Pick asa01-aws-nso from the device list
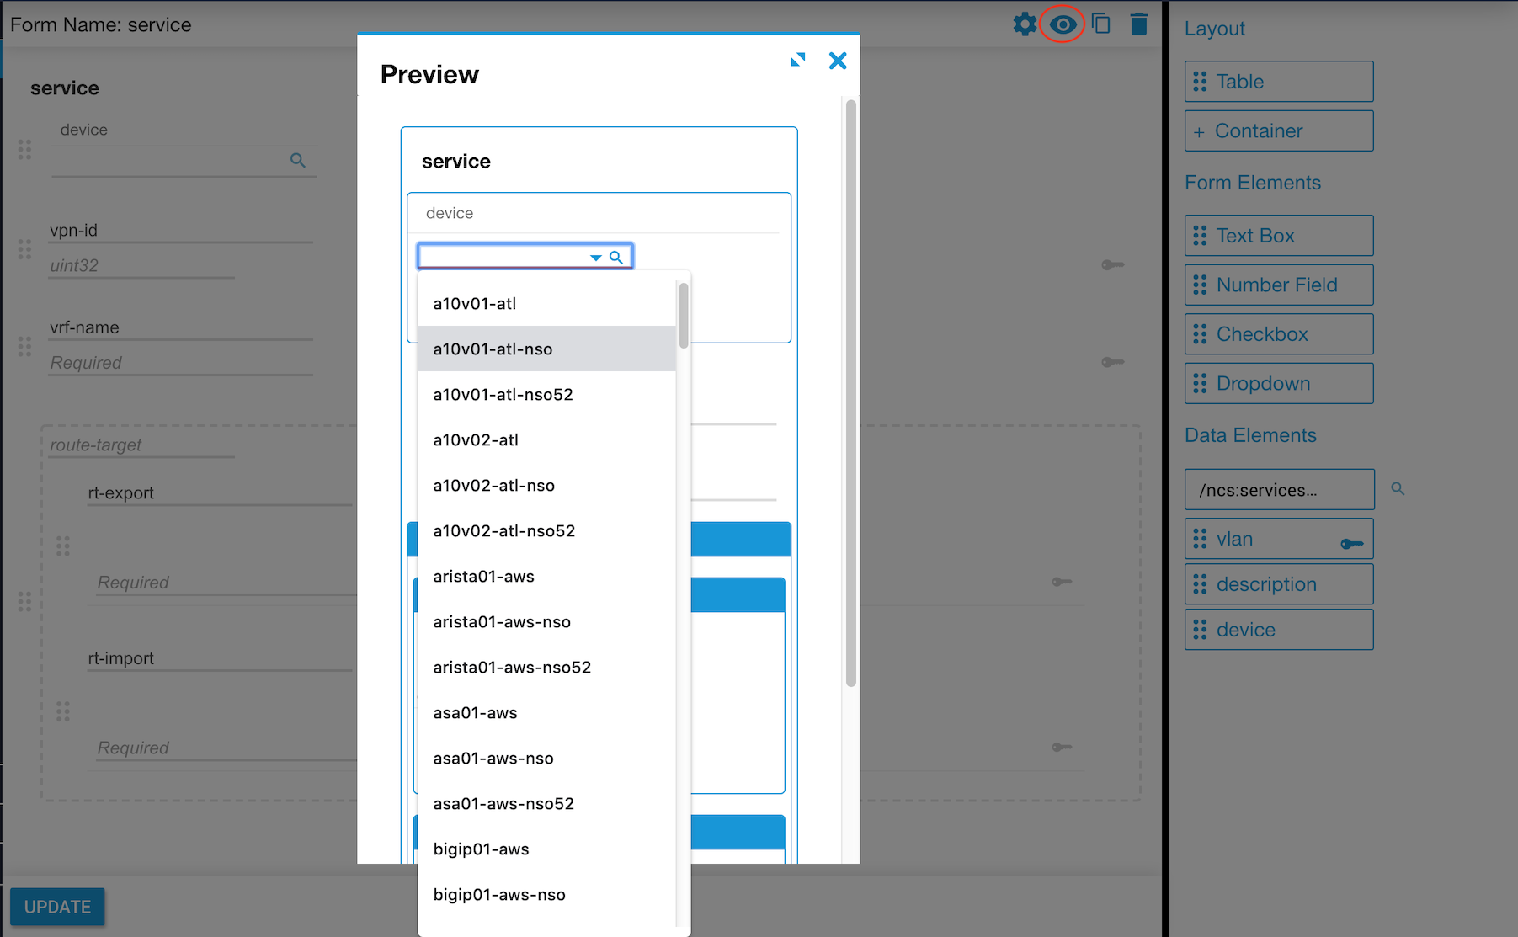Screen dimensions: 1518x937 546,758
